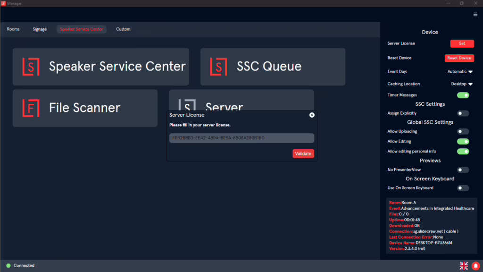Select the Speaker Service Center tab
This screenshot has height=272, width=483.
click(81, 29)
